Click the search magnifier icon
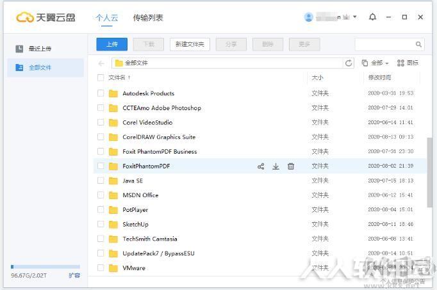This screenshot has width=437, height=290. [418, 44]
